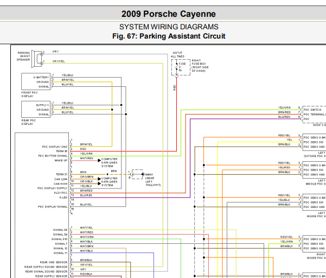326x278 pixels.
Task: Select the 'REAR PDC DISPLAY' label
Action: coord(29,122)
